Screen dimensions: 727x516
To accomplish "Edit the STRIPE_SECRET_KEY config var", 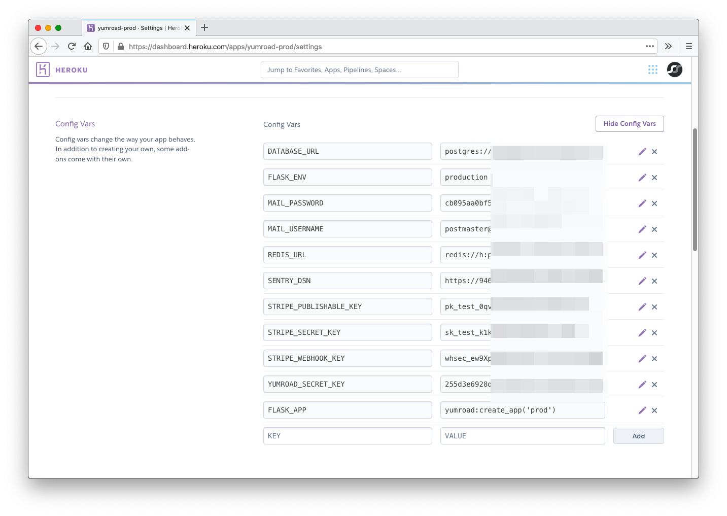I will pyautogui.click(x=642, y=333).
